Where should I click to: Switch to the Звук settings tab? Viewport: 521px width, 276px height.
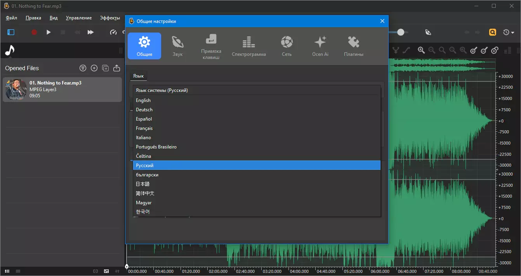(x=177, y=46)
